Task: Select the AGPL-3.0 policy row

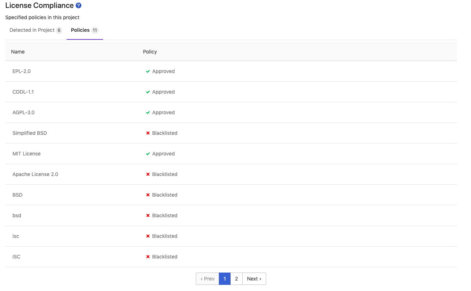Action: click(x=23, y=112)
